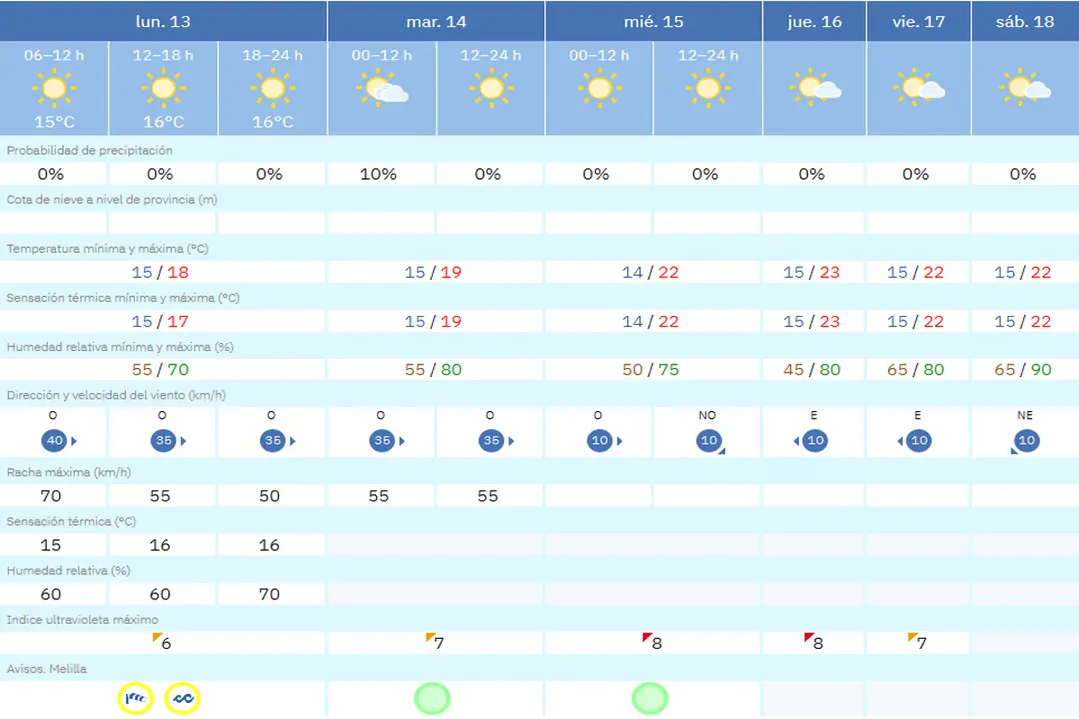This screenshot has width=1079, height=719.
Task: Select the mié. 15 day header
Action: 654,21
